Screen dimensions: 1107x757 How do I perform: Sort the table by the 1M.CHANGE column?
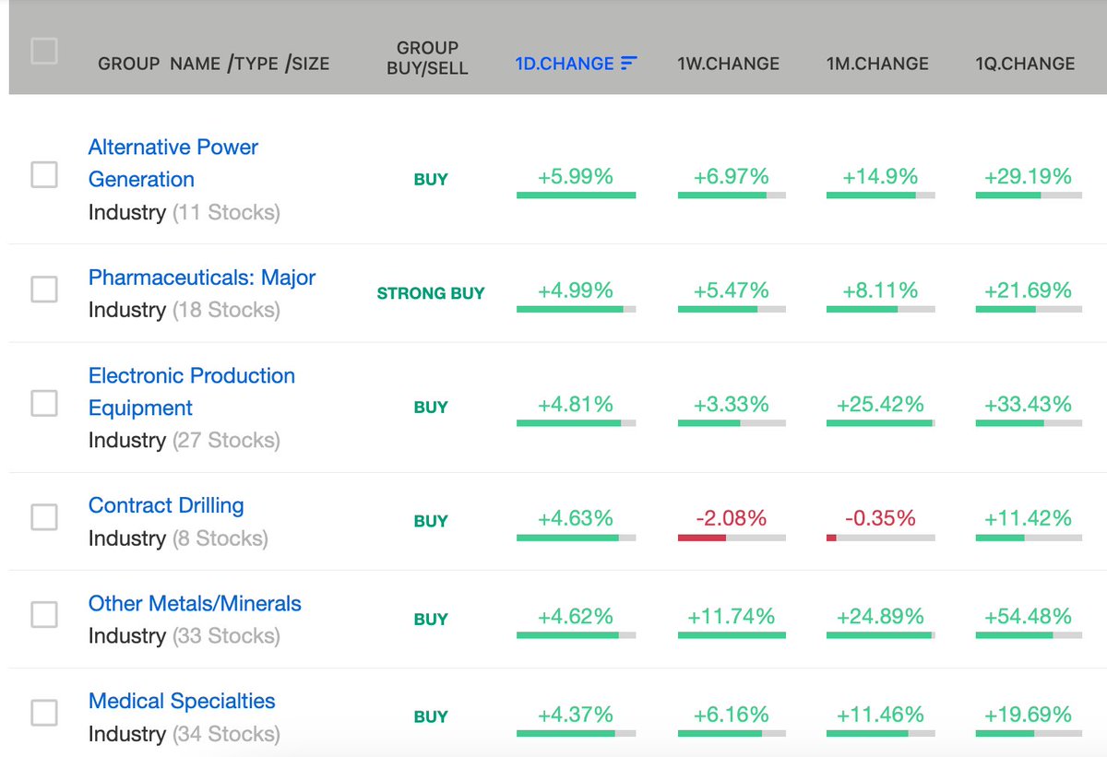click(x=876, y=63)
